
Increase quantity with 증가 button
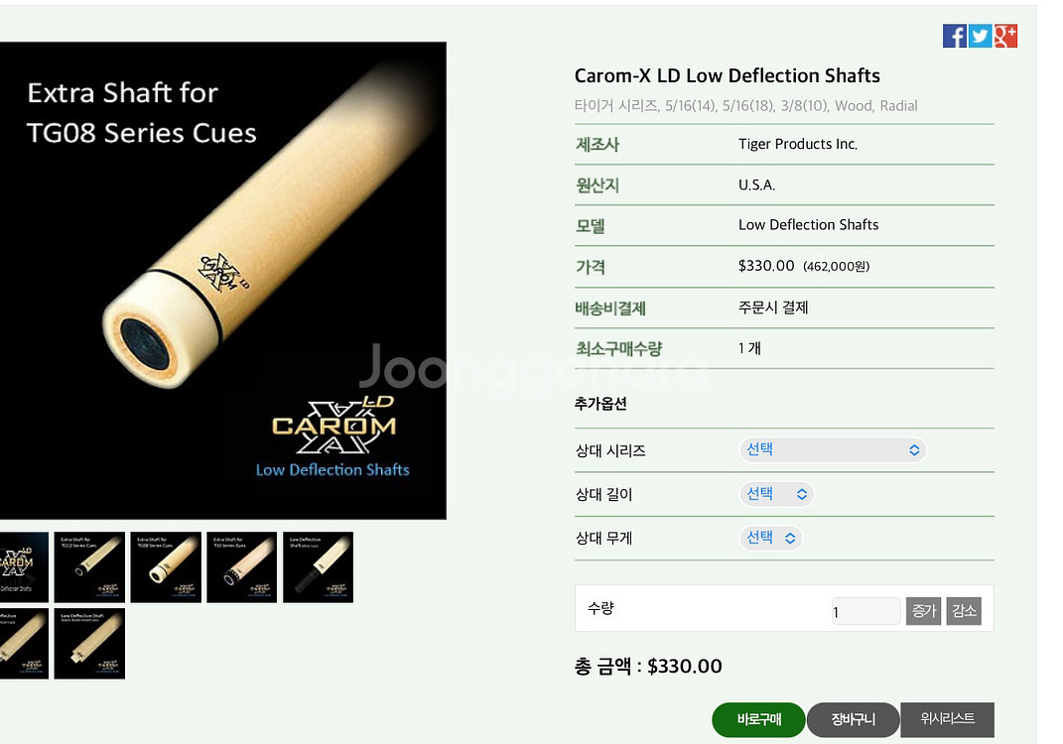coord(923,611)
